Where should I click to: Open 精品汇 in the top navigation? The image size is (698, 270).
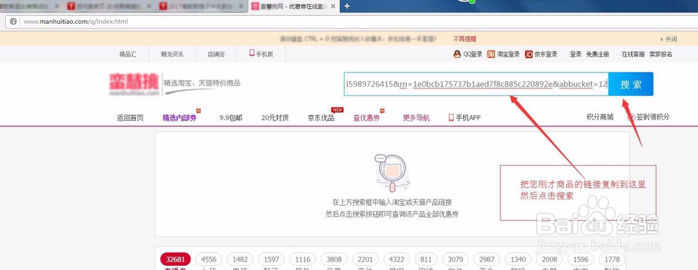[x=128, y=54]
